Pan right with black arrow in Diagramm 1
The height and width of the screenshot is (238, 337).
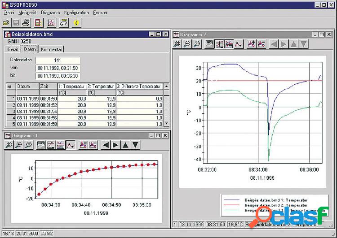pos(115,145)
